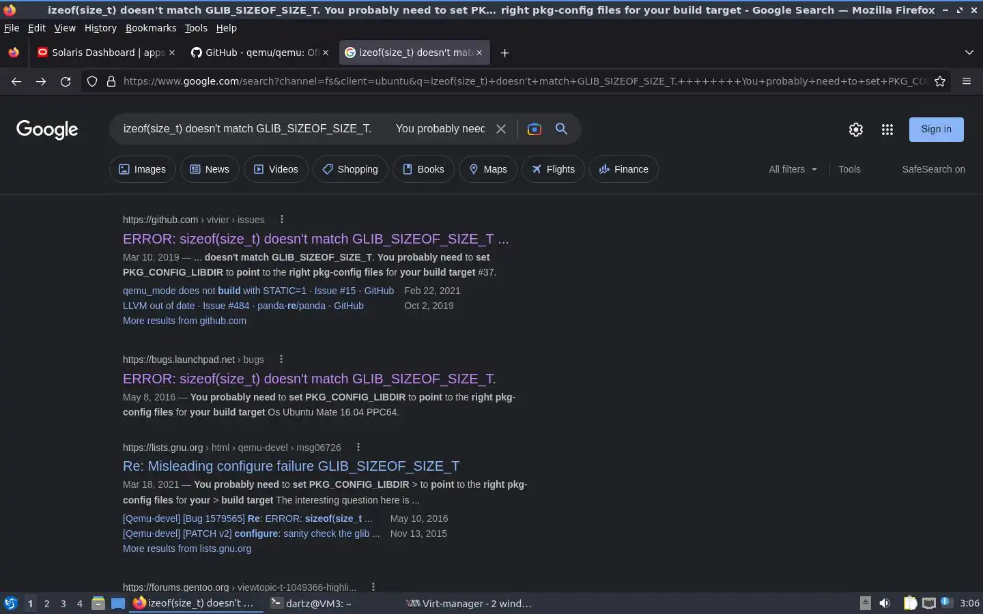The image size is (983, 614).
Task: Open the View menu
Action: [x=65, y=28]
